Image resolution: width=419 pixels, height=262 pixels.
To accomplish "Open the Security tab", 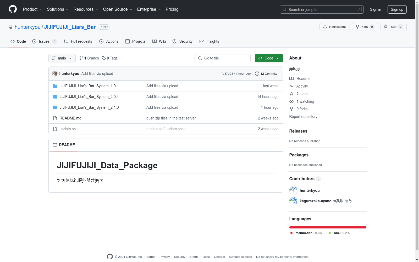I will [x=183, y=41].
